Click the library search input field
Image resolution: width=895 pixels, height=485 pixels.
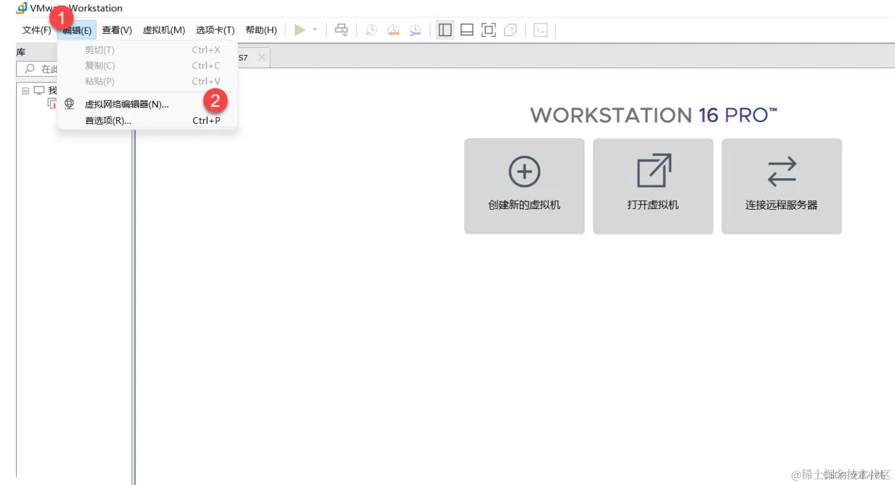(38, 69)
